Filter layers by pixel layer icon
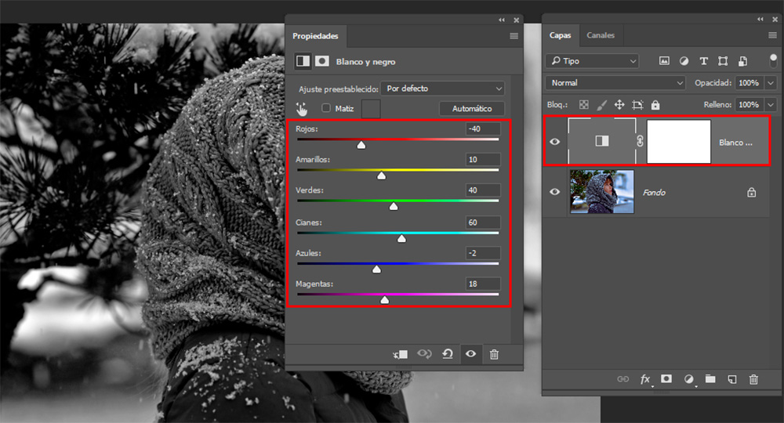 tap(664, 61)
